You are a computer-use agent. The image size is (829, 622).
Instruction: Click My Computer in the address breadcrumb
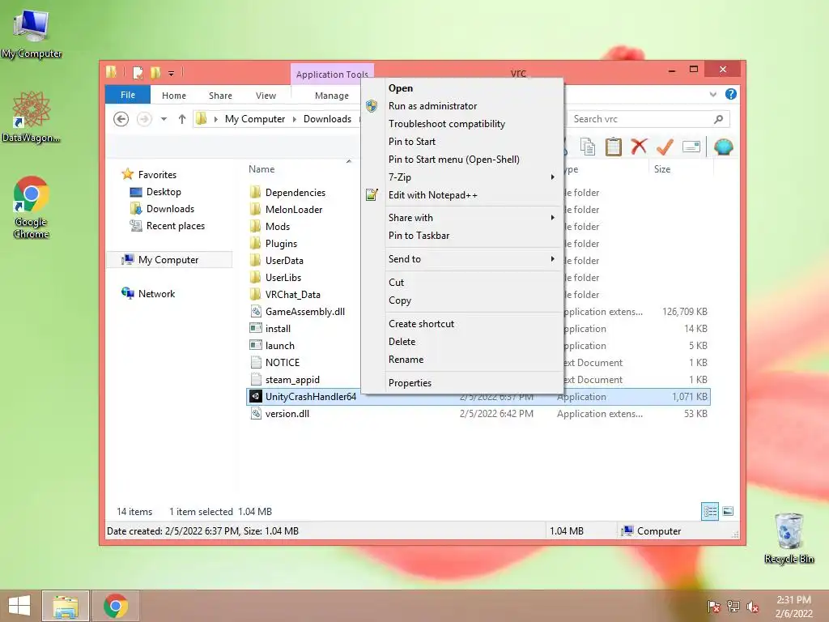255,119
